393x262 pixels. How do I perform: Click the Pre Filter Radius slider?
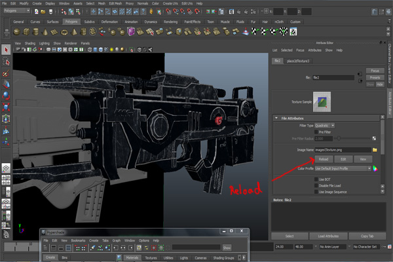coord(354,138)
